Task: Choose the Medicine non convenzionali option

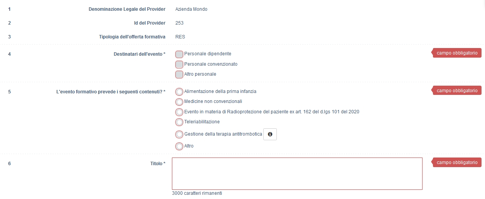Action: coord(179,102)
